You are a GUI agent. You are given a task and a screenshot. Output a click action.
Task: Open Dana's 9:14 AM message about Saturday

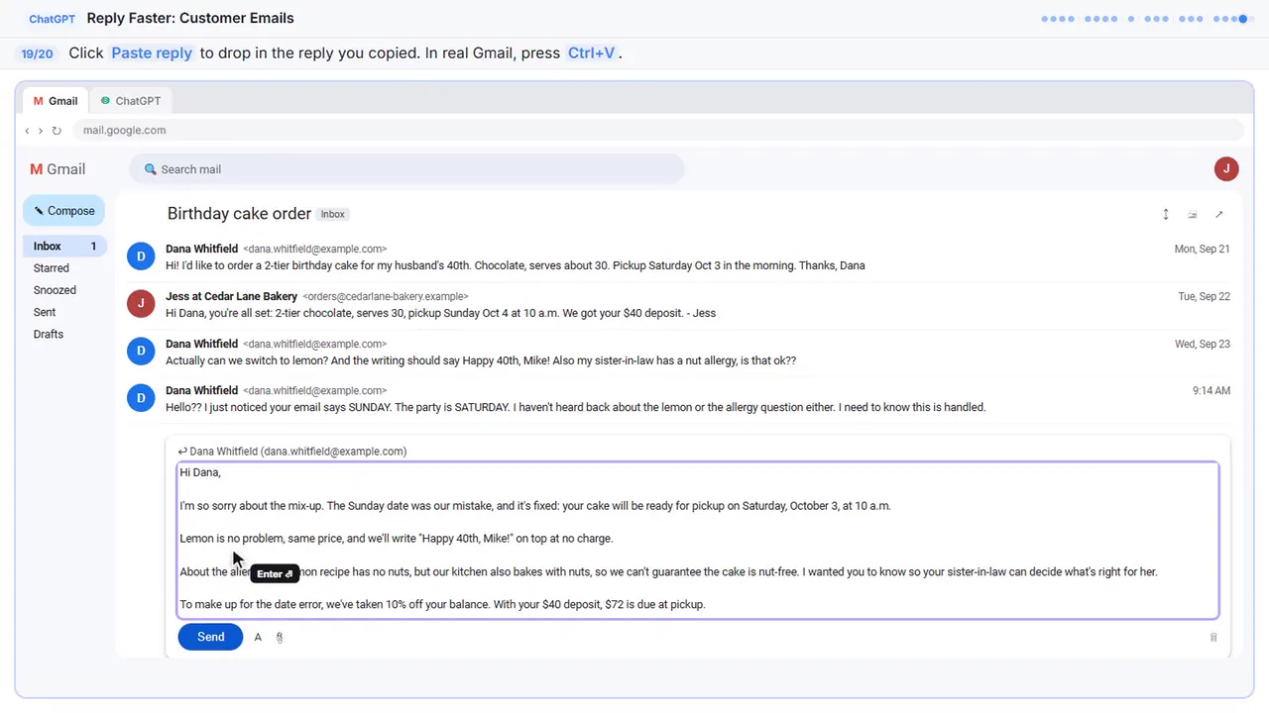tap(678, 398)
